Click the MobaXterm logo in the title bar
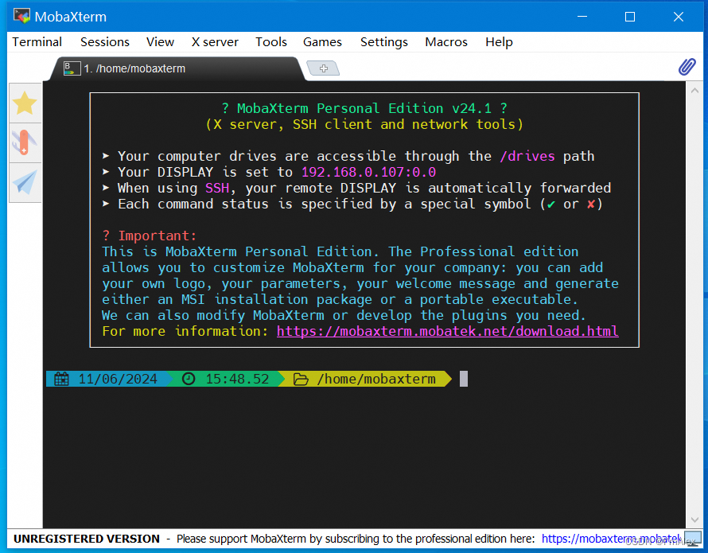 (x=21, y=16)
